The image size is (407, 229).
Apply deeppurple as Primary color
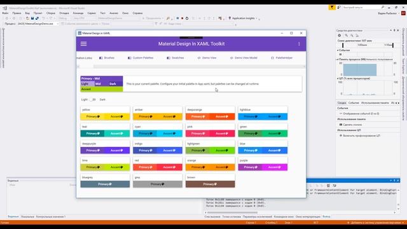(x=93, y=150)
